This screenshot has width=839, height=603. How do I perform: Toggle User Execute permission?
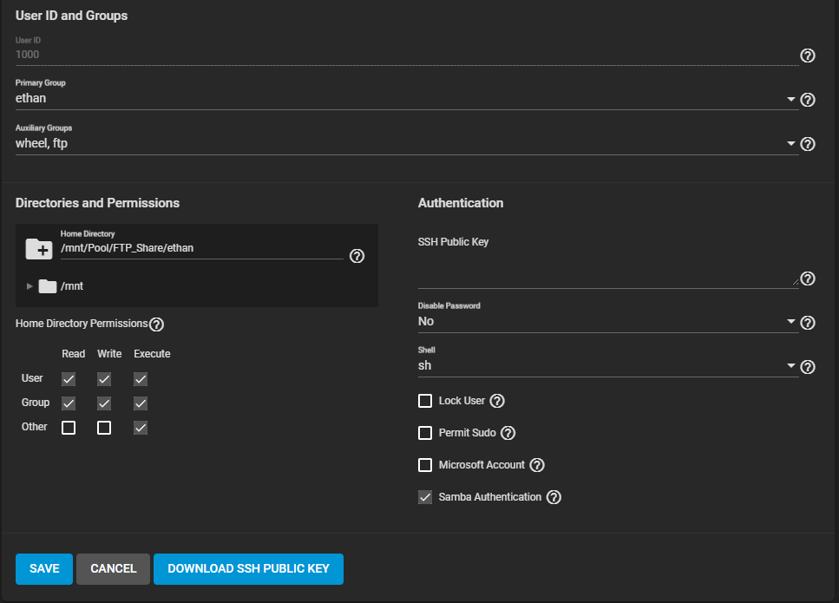point(141,379)
